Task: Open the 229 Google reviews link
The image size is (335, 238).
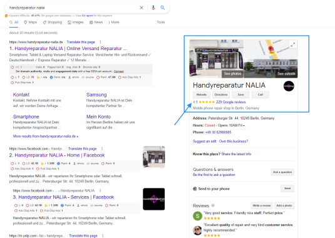Action: click(230, 102)
